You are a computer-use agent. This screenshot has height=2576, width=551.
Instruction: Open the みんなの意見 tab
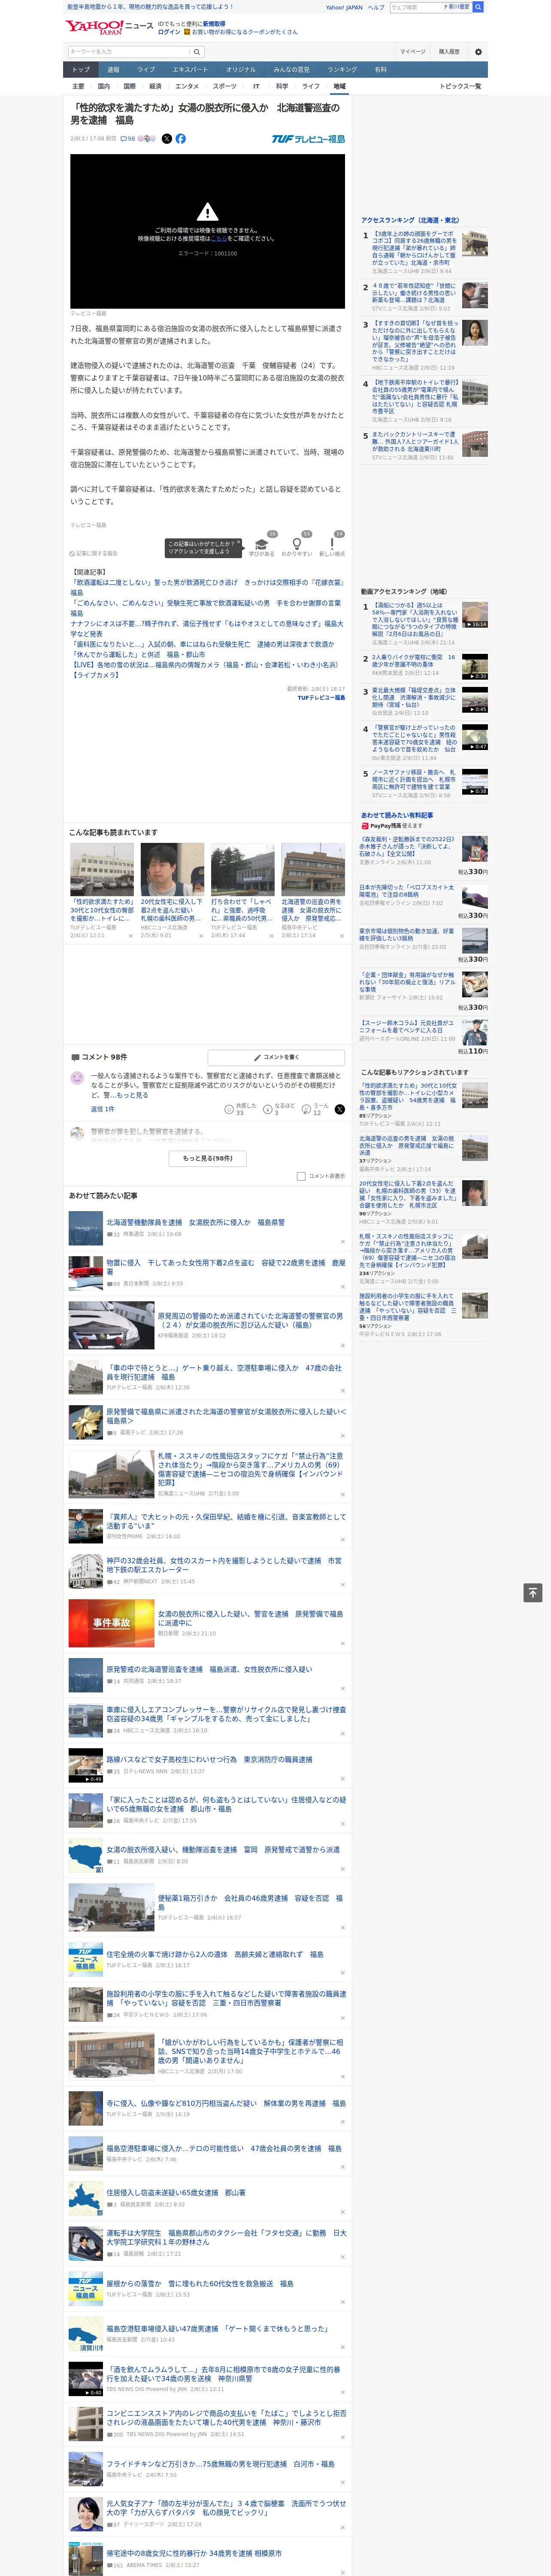292,69
